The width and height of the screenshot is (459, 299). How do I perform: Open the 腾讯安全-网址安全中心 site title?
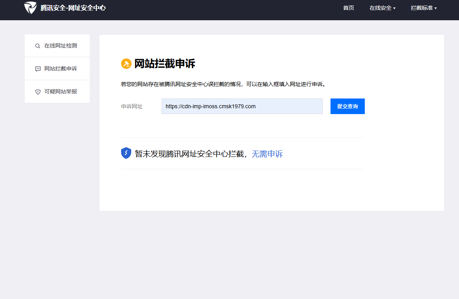point(73,8)
